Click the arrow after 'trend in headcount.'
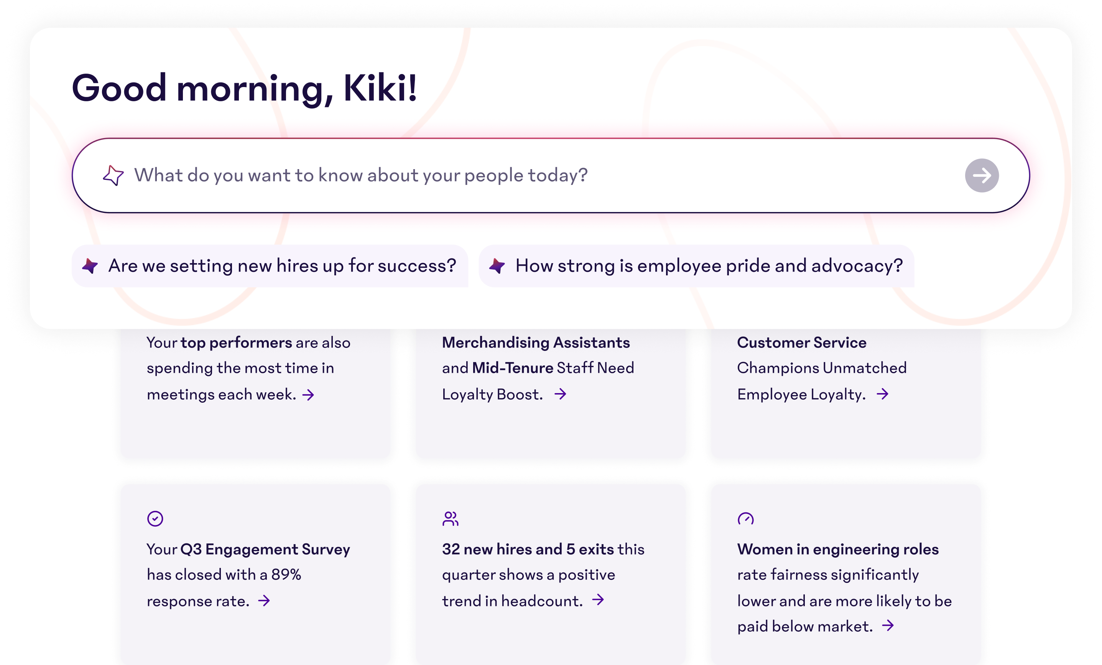Viewport: 1102px width, 665px height. pos(598,600)
